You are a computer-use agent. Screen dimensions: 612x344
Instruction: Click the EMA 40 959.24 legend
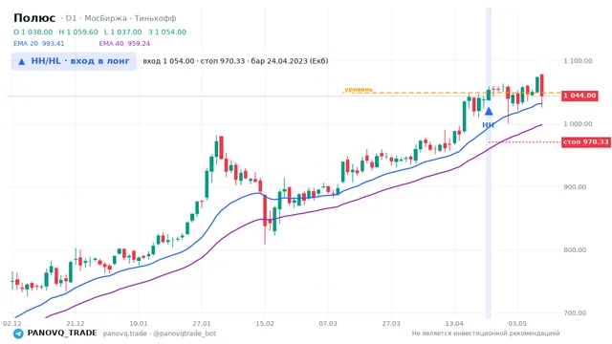(124, 44)
